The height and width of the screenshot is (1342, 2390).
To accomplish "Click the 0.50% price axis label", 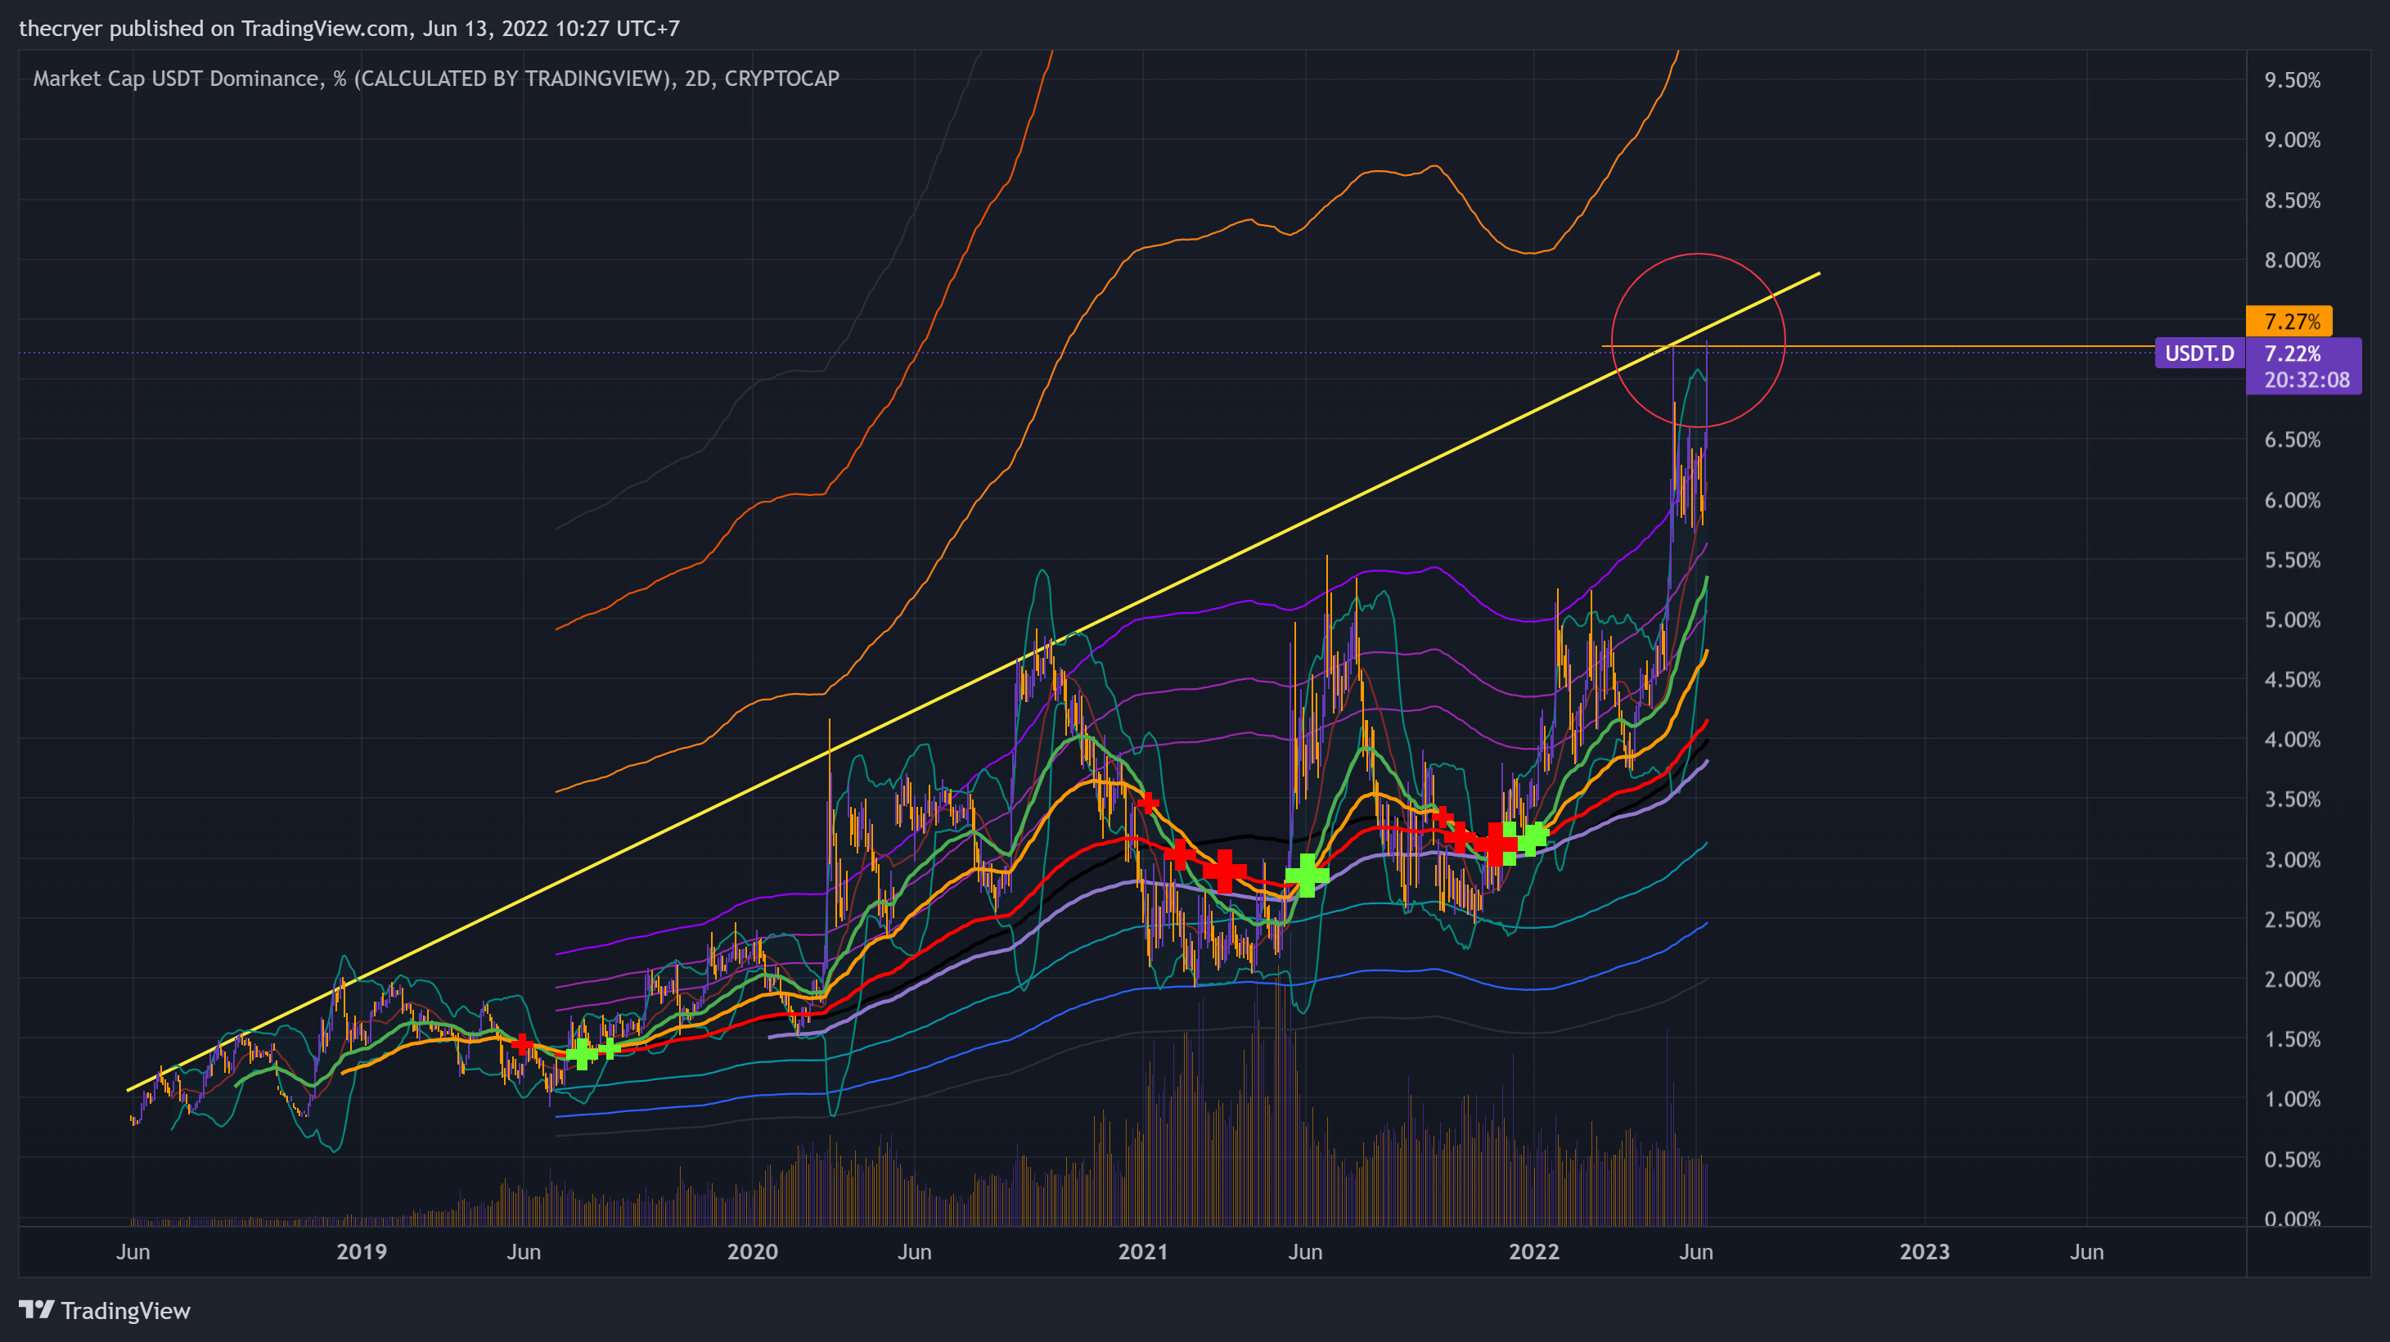I will coord(2292,1160).
